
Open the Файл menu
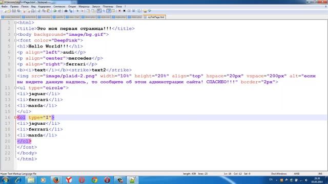tap(5, 7)
